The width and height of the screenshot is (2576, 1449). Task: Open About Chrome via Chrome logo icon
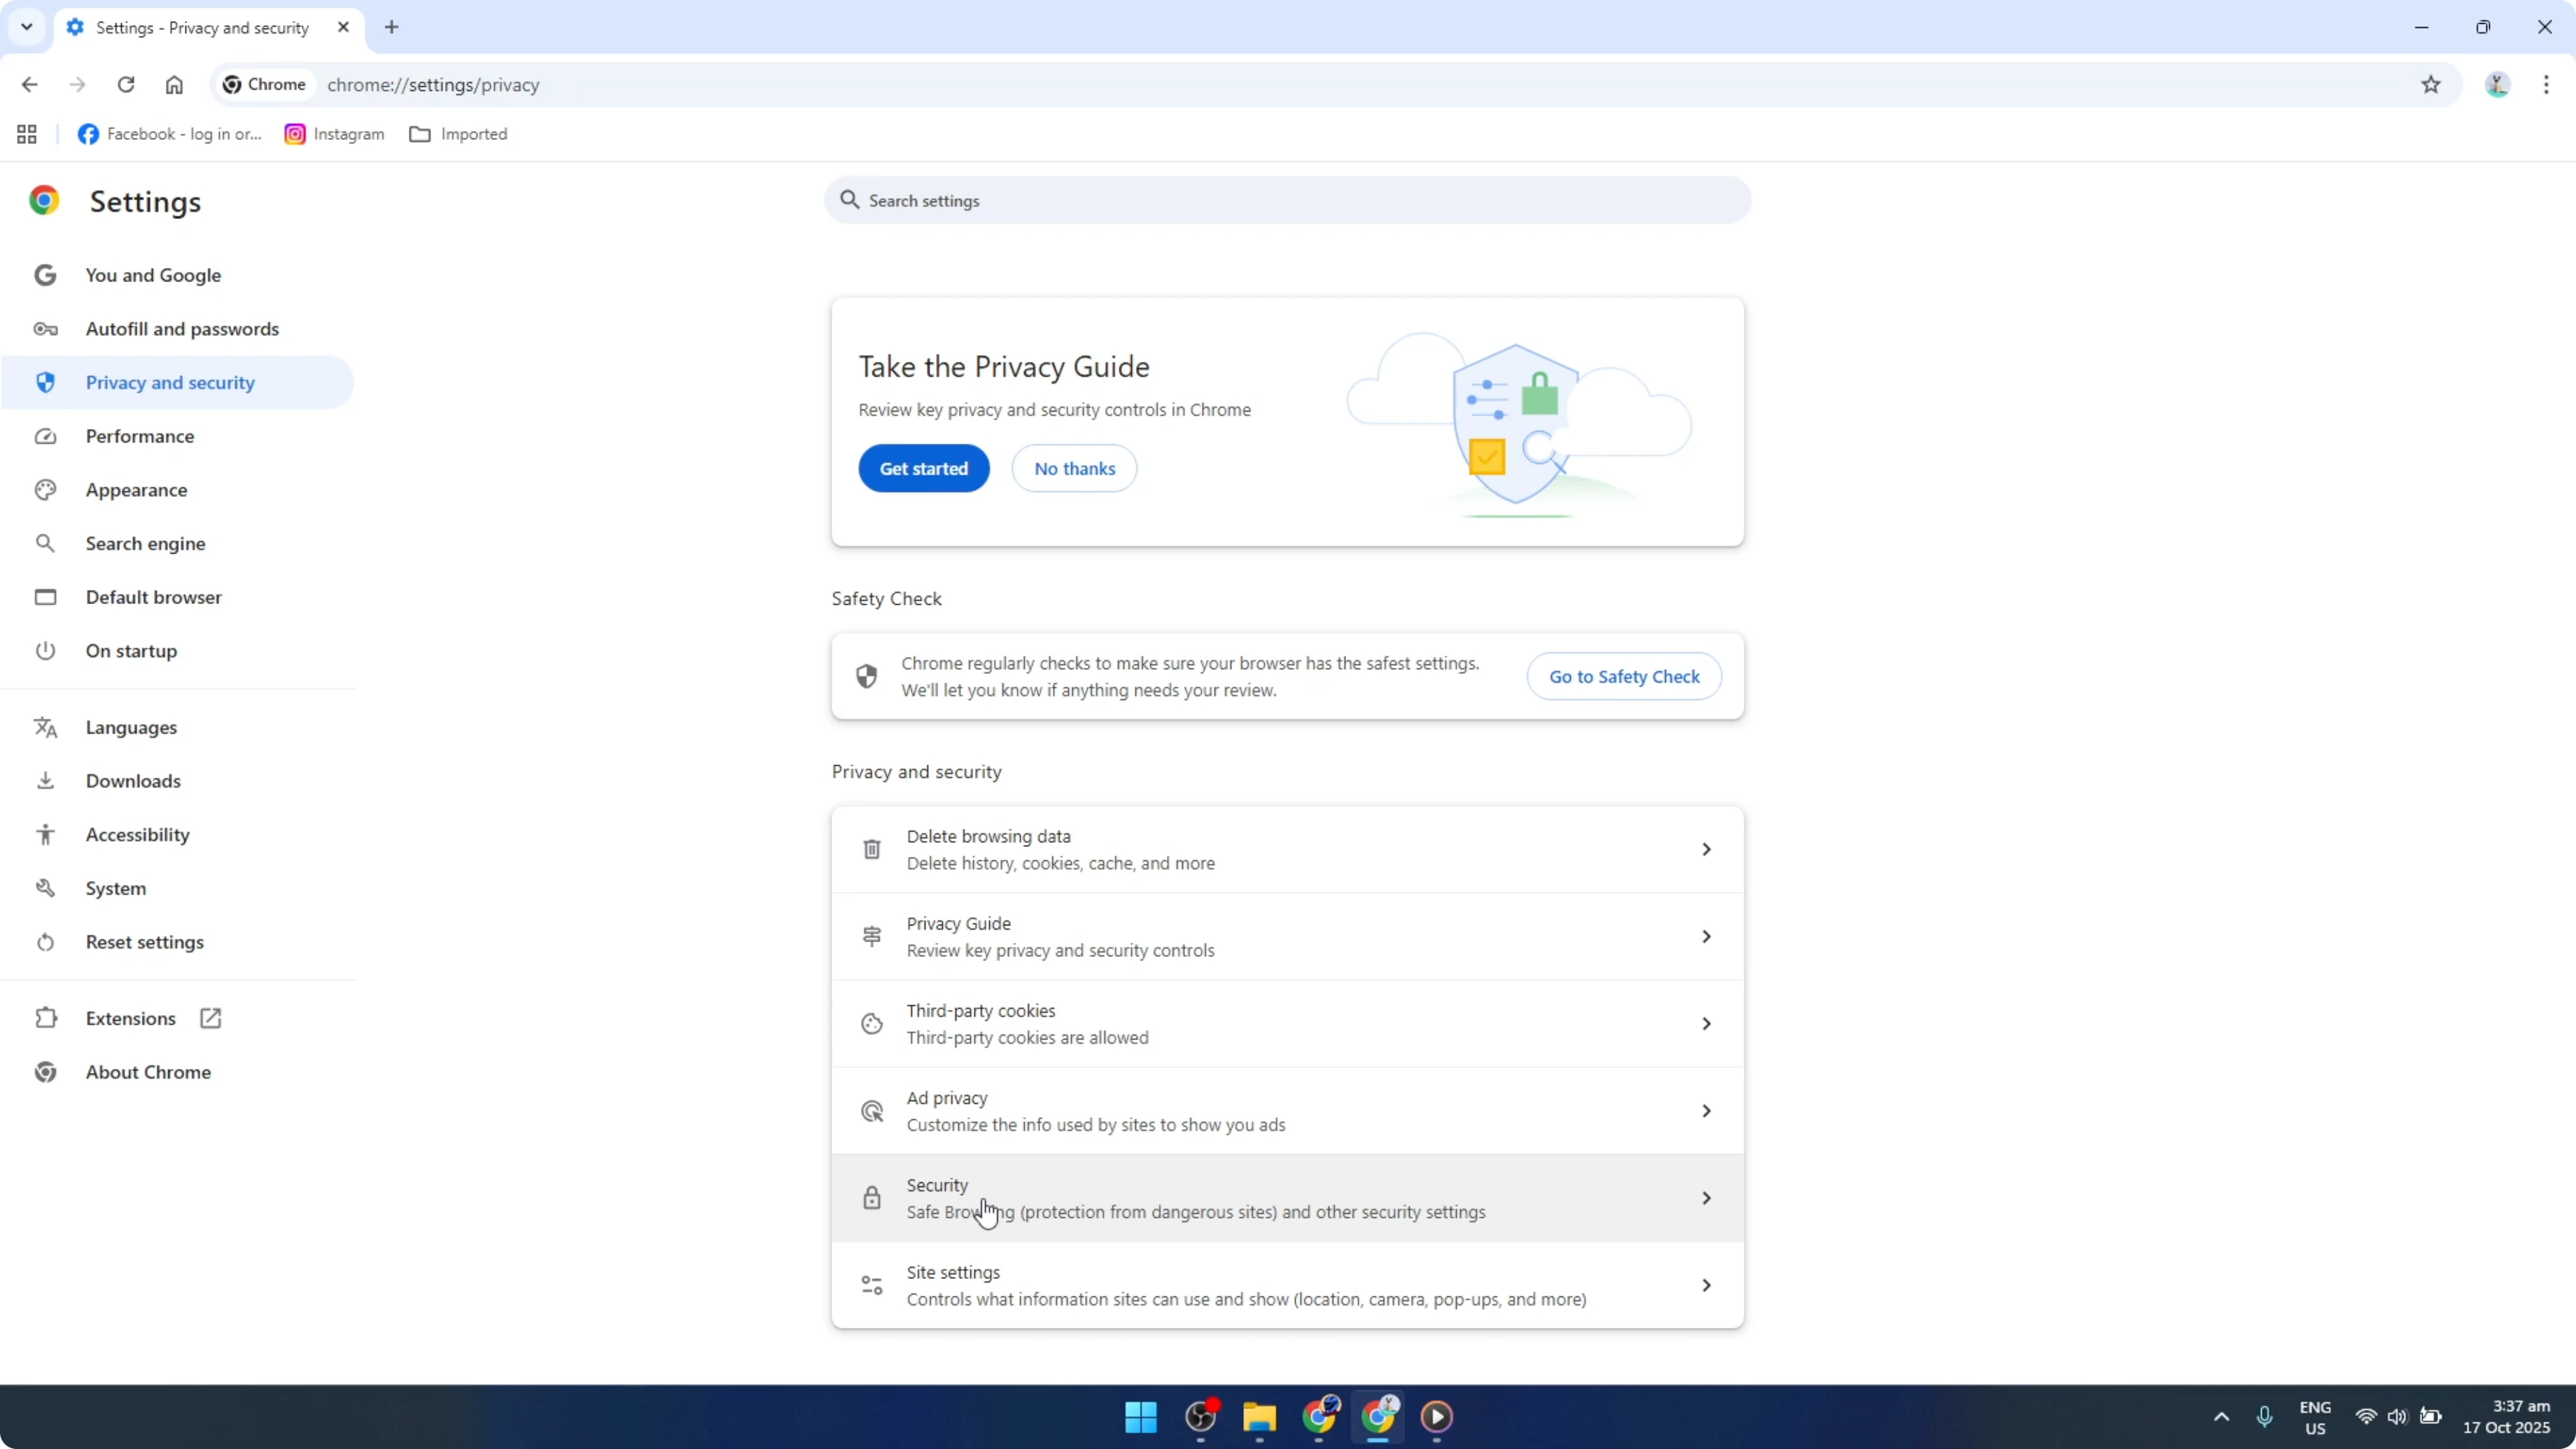click(x=45, y=1071)
